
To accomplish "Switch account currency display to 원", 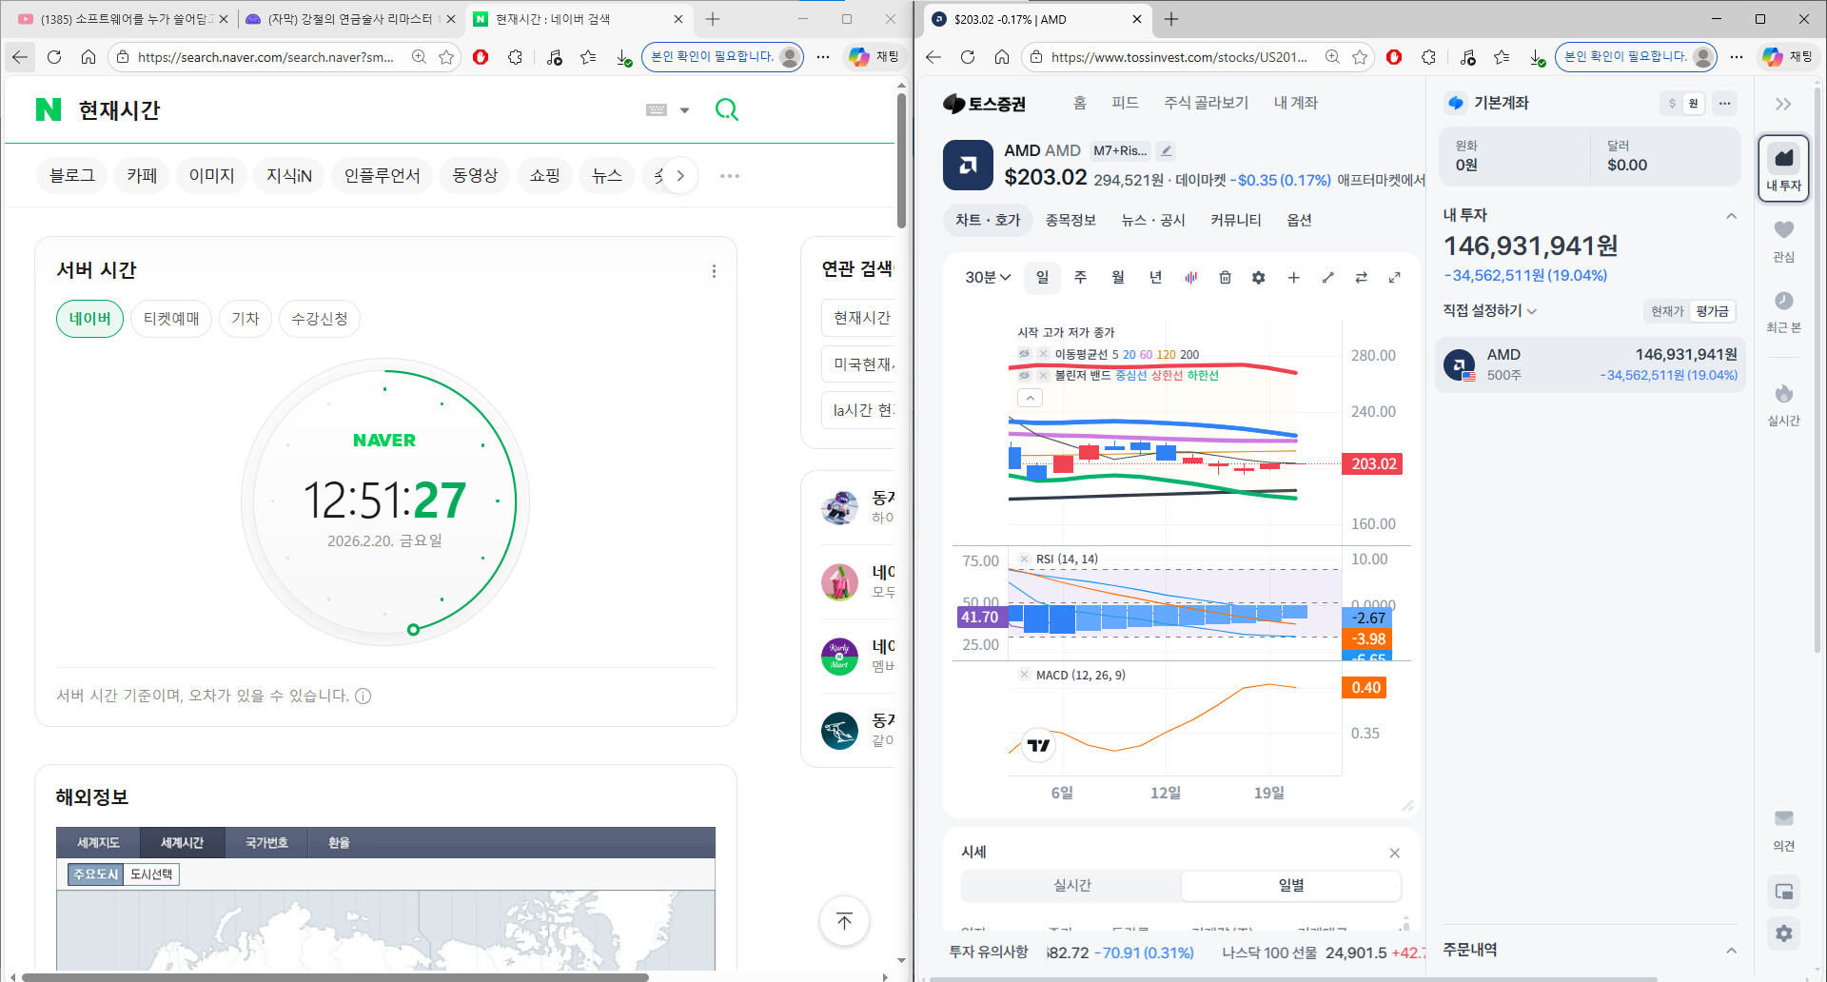I will coord(1693,104).
